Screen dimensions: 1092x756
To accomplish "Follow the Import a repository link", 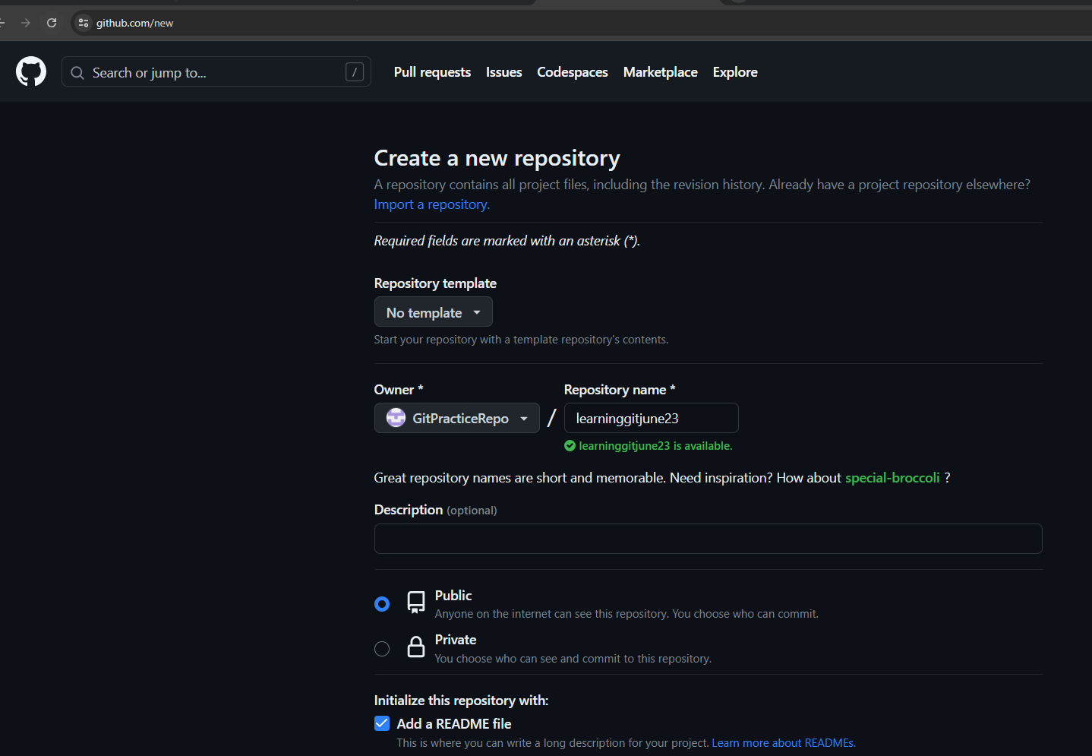I will [431, 204].
